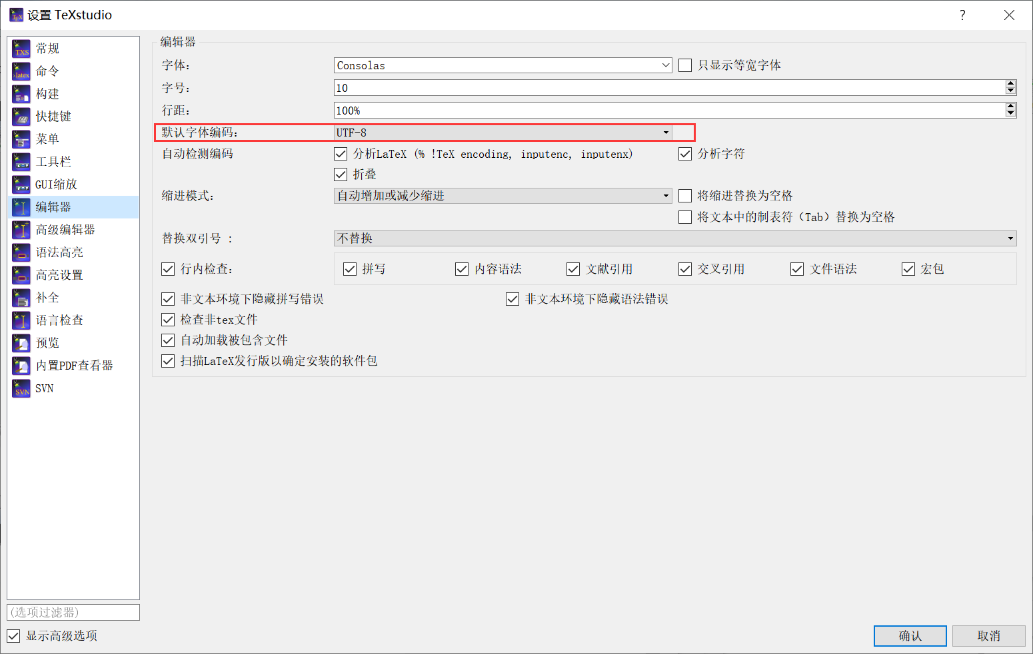Image resolution: width=1033 pixels, height=654 pixels.
Task: Uncheck the 分析字符 checkbox
Action: (x=685, y=154)
